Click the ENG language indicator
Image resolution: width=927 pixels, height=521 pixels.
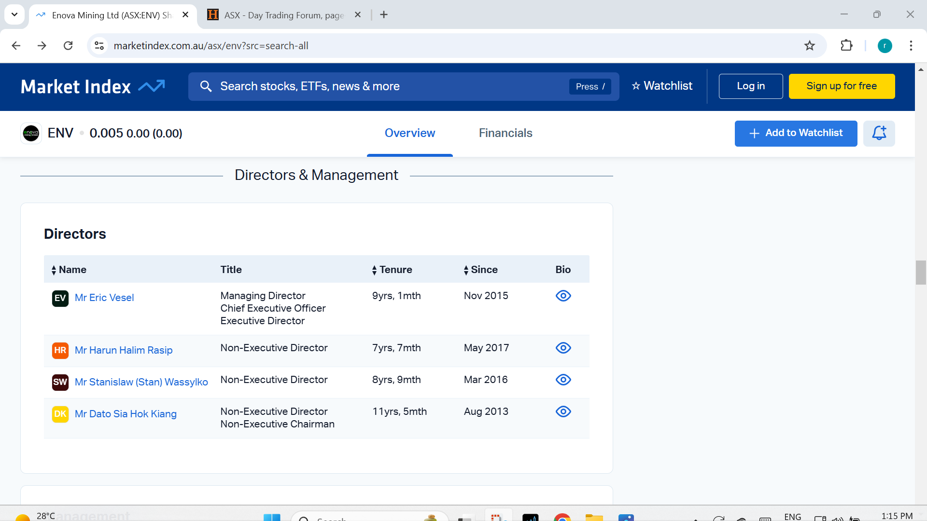[792, 517]
